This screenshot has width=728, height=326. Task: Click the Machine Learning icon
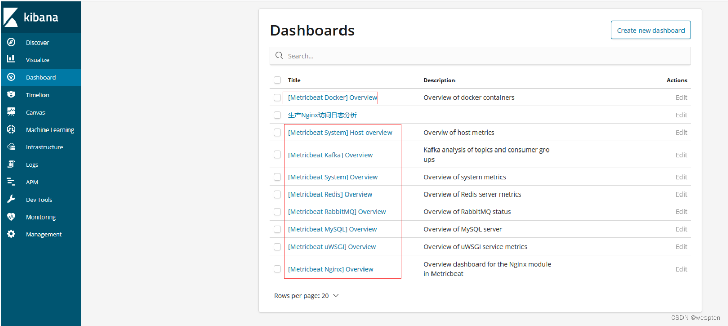click(11, 129)
